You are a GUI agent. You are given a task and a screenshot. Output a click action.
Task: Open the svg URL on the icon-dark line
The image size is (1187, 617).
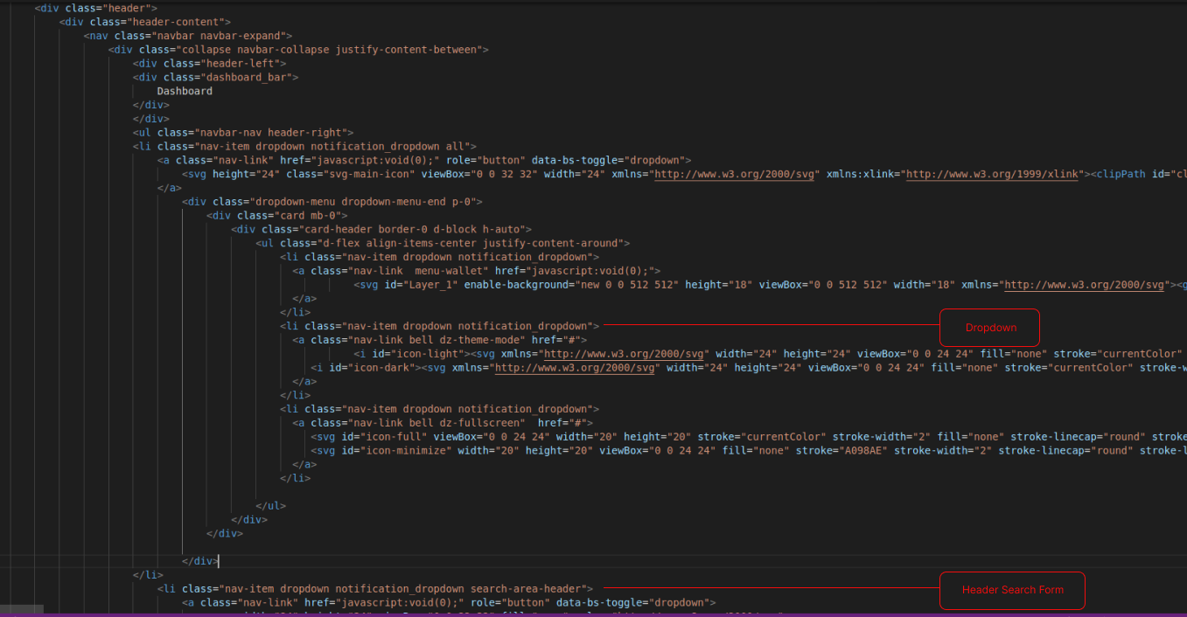[x=575, y=368]
